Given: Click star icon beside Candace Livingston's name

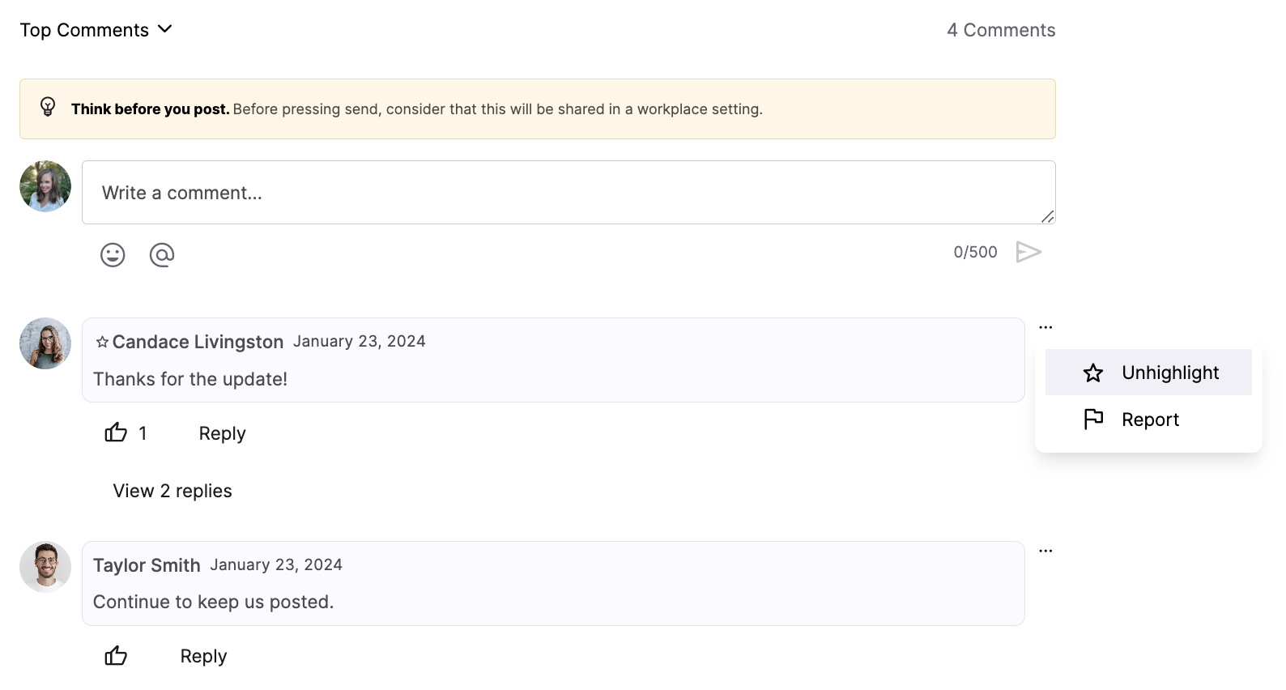Looking at the screenshot, I should [x=102, y=342].
